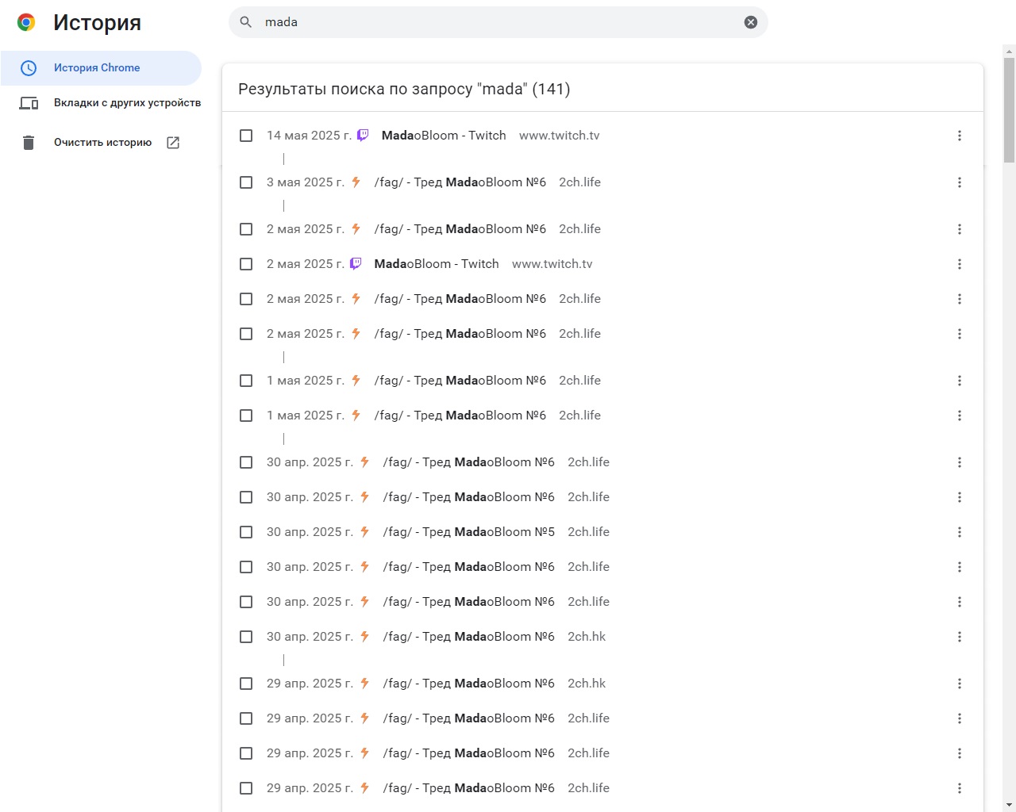Check the 2 мая MadaoBloom - Twitch entry
The height and width of the screenshot is (812, 1016).
point(246,264)
